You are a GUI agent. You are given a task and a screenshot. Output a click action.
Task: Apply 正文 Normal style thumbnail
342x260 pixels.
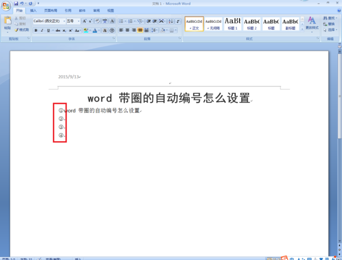pos(194,24)
